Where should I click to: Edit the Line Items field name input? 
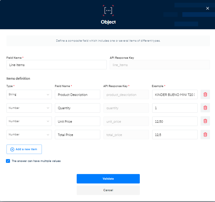(56, 65)
